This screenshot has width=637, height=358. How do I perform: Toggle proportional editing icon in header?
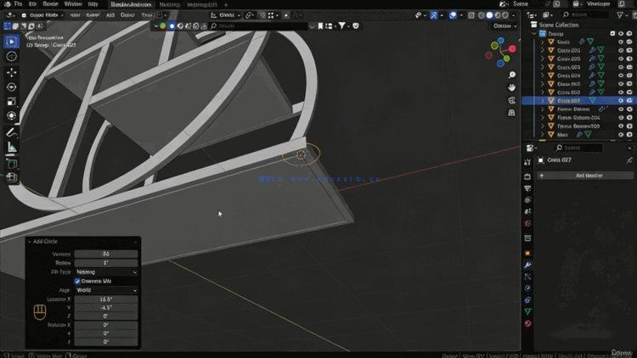[x=286, y=15]
